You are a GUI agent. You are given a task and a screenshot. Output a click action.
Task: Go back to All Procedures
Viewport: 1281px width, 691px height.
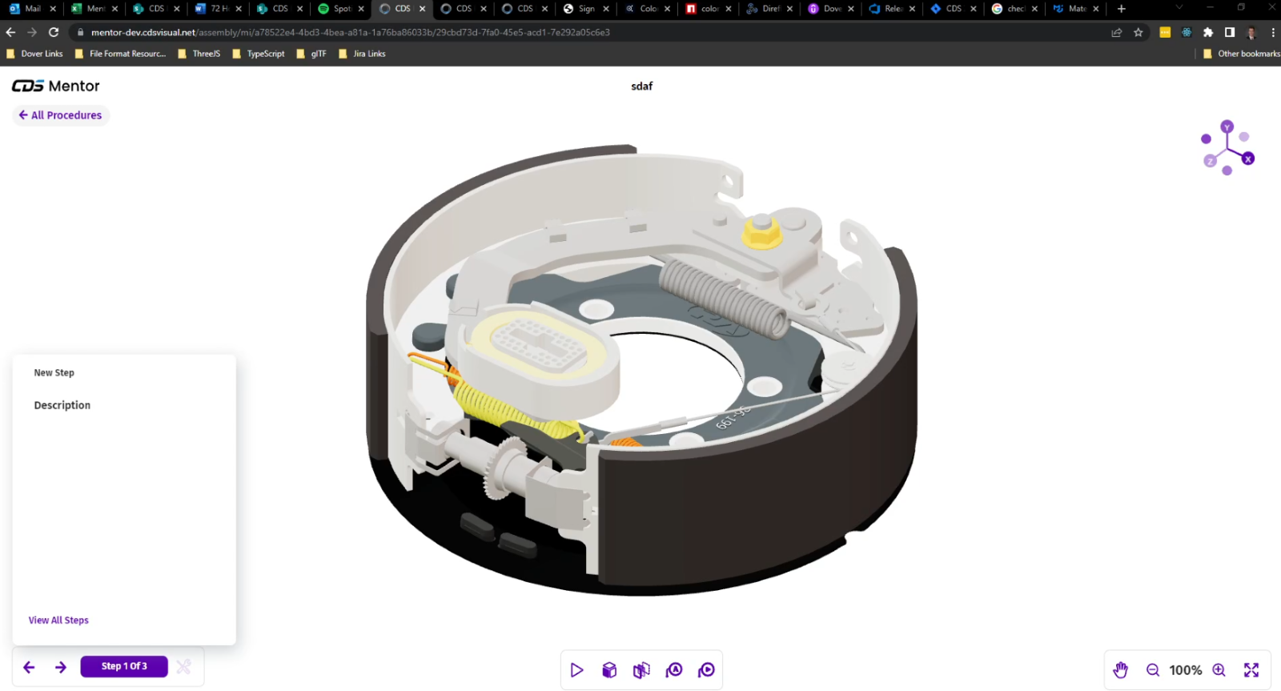click(61, 115)
